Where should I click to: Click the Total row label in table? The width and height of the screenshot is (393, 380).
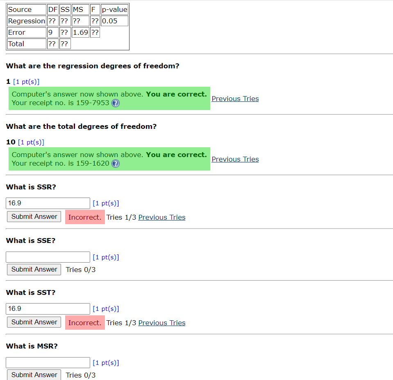pyautogui.click(x=27, y=44)
